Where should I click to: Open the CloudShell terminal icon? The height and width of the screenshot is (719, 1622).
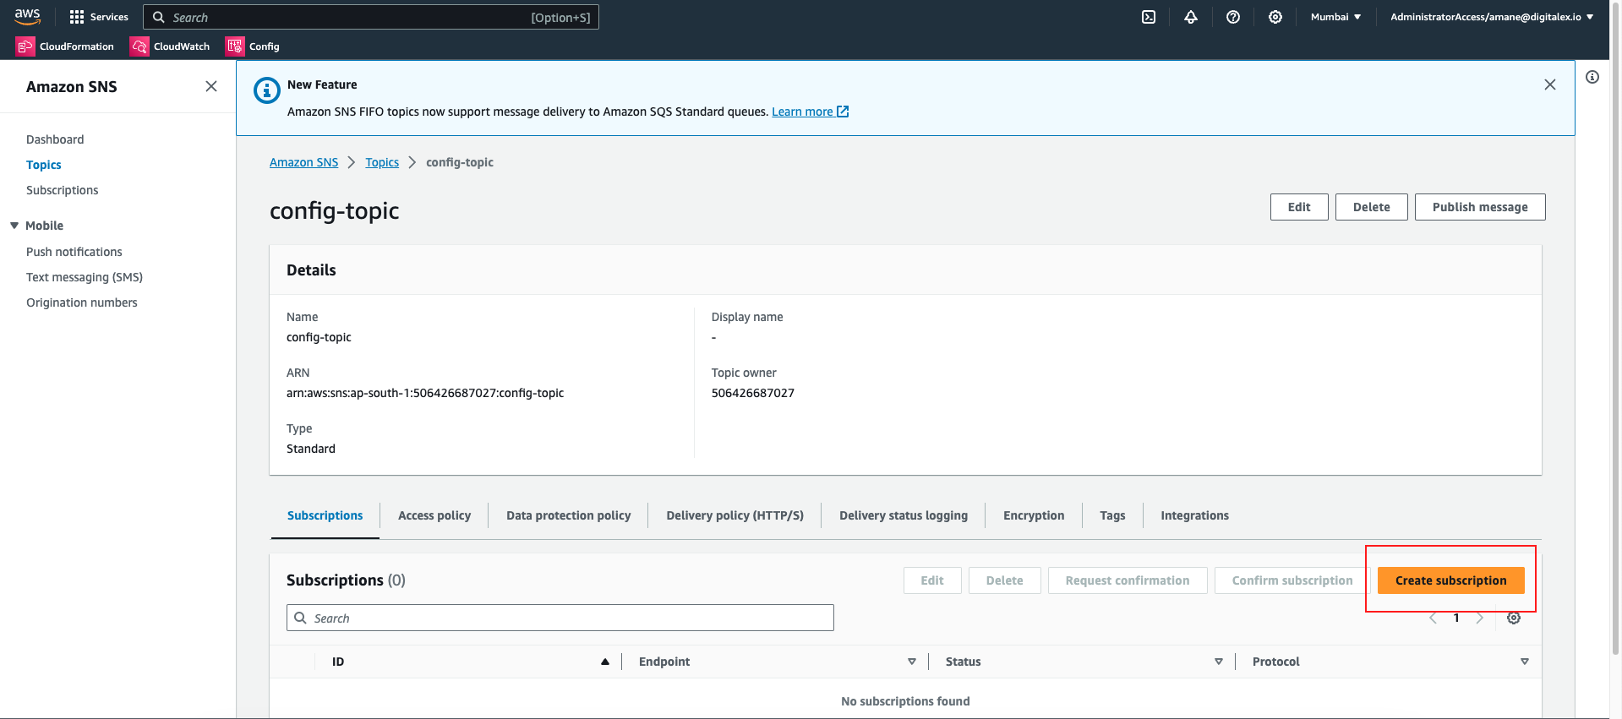click(x=1149, y=17)
